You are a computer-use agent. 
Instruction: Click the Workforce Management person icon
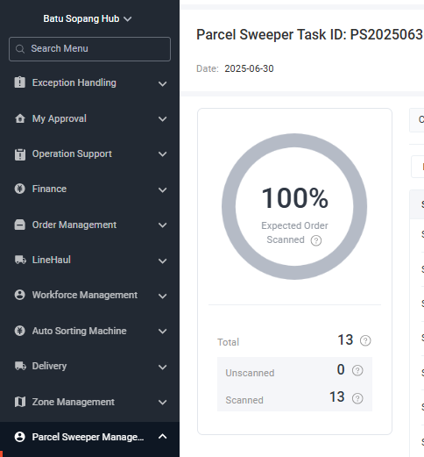coord(20,295)
